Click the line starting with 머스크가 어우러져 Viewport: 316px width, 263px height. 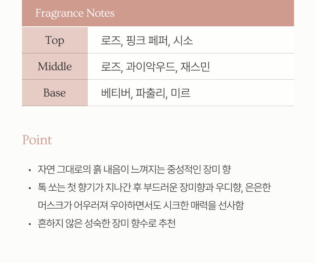tap(140, 205)
